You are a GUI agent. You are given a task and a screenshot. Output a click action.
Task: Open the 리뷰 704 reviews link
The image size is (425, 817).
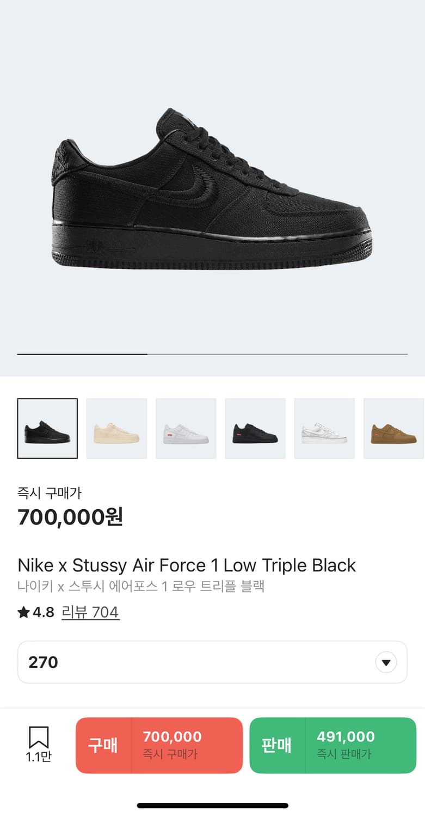[90, 612]
